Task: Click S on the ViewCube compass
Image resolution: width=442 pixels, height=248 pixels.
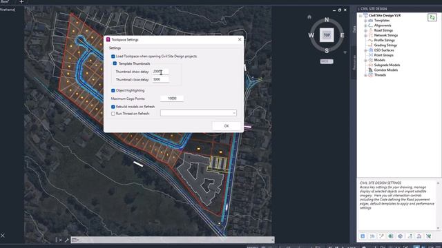Action: (327, 51)
